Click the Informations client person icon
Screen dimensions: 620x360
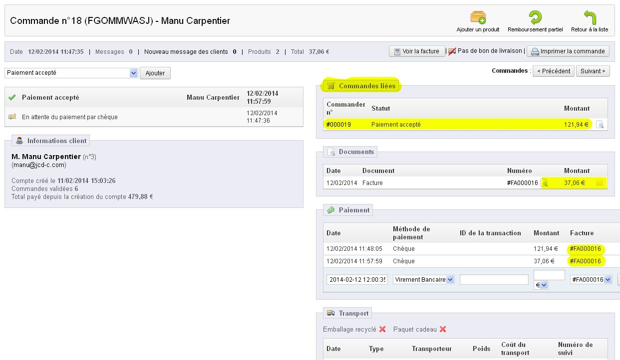click(19, 141)
